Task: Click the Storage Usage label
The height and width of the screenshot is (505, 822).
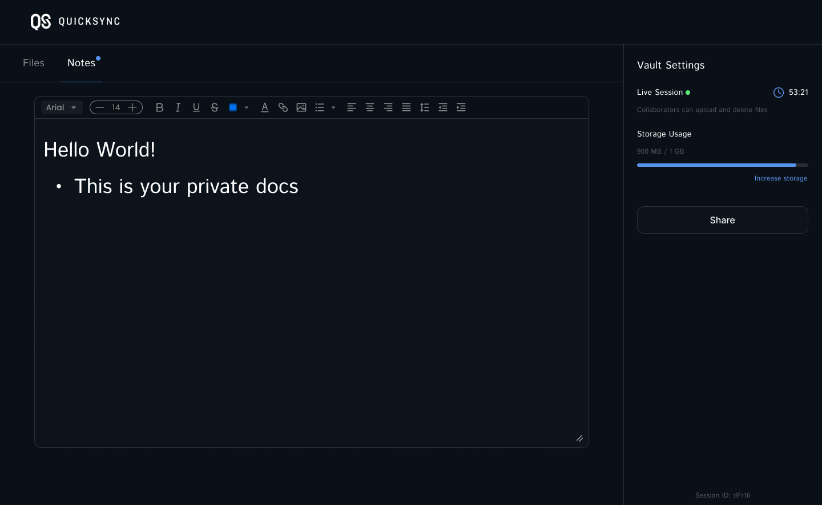Action: click(x=664, y=134)
